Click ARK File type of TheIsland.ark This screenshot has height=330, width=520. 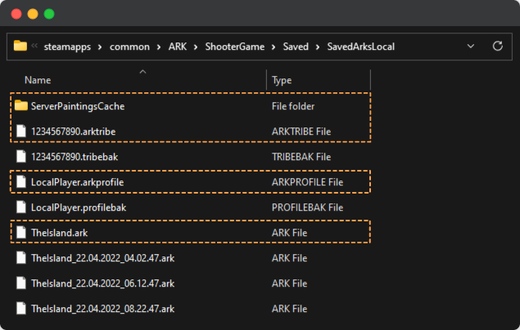[290, 233]
